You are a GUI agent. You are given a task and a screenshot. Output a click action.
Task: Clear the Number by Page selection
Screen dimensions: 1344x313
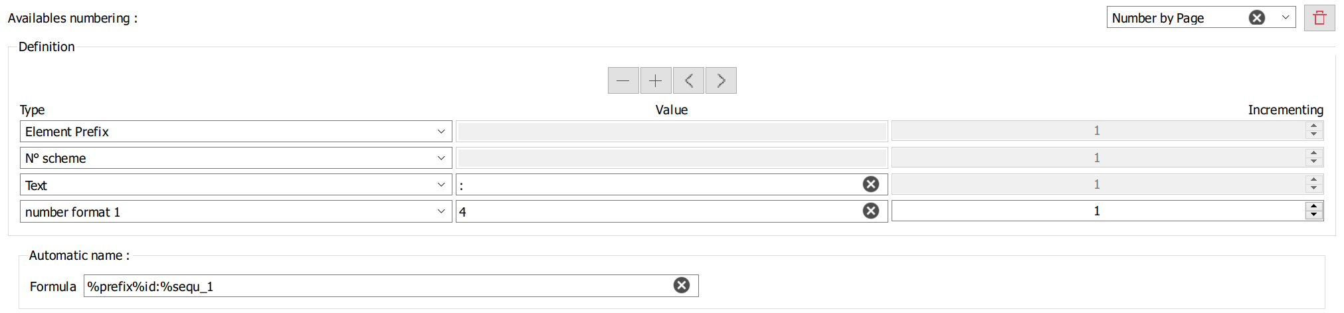click(x=1256, y=18)
